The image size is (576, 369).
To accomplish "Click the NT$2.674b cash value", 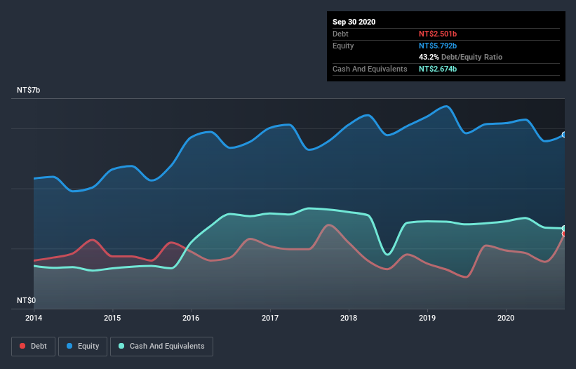I will point(438,69).
